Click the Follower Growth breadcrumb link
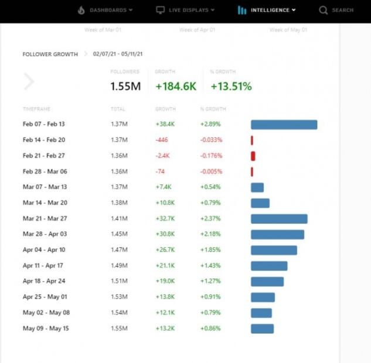371x363 pixels. [50, 54]
